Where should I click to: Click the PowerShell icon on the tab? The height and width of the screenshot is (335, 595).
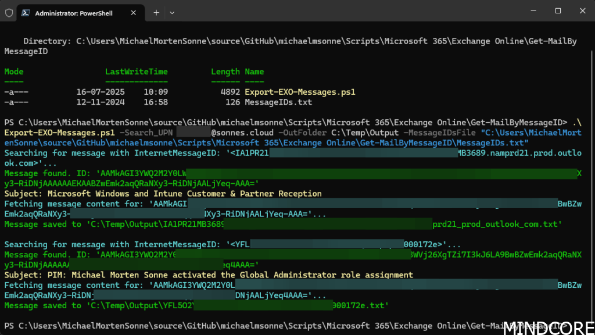[x=26, y=12]
